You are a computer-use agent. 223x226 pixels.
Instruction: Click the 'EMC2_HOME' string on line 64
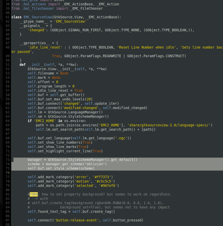[45, 121]
